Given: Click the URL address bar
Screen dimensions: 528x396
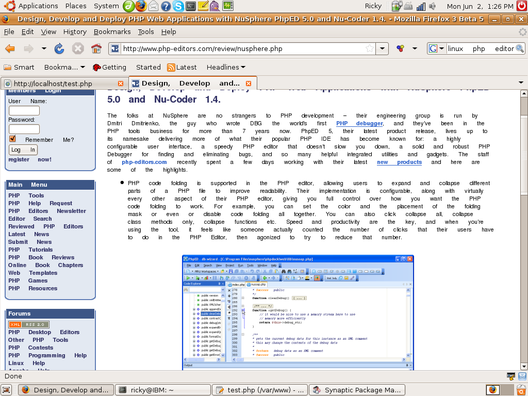Looking at the screenshot, I should tap(243, 48).
